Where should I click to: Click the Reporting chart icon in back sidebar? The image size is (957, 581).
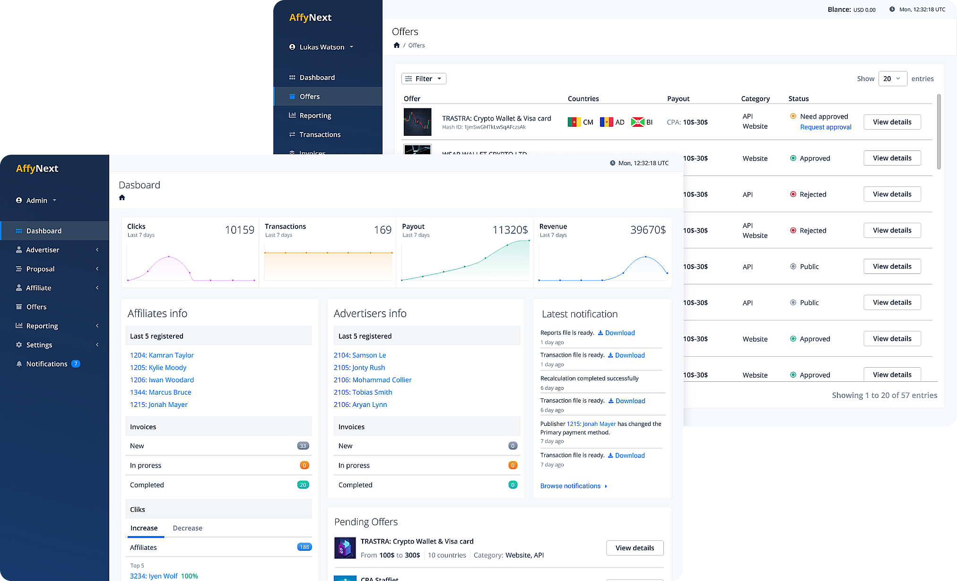pos(292,115)
